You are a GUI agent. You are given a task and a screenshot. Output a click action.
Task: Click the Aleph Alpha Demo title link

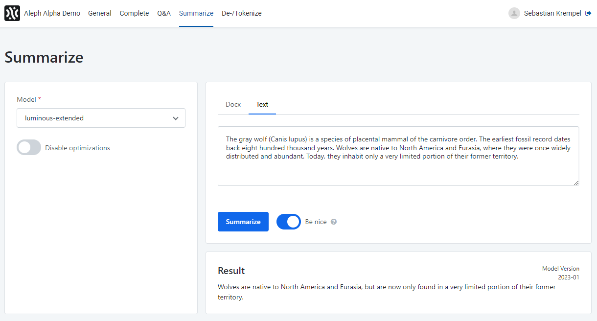[52, 13]
